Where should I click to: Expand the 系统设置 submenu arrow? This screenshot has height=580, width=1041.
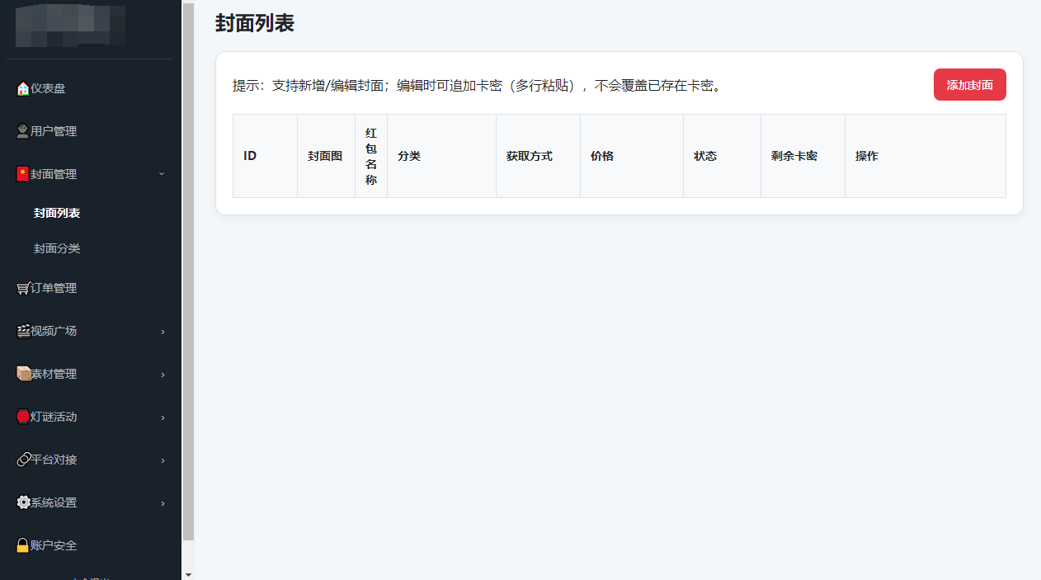pos(163,503)
